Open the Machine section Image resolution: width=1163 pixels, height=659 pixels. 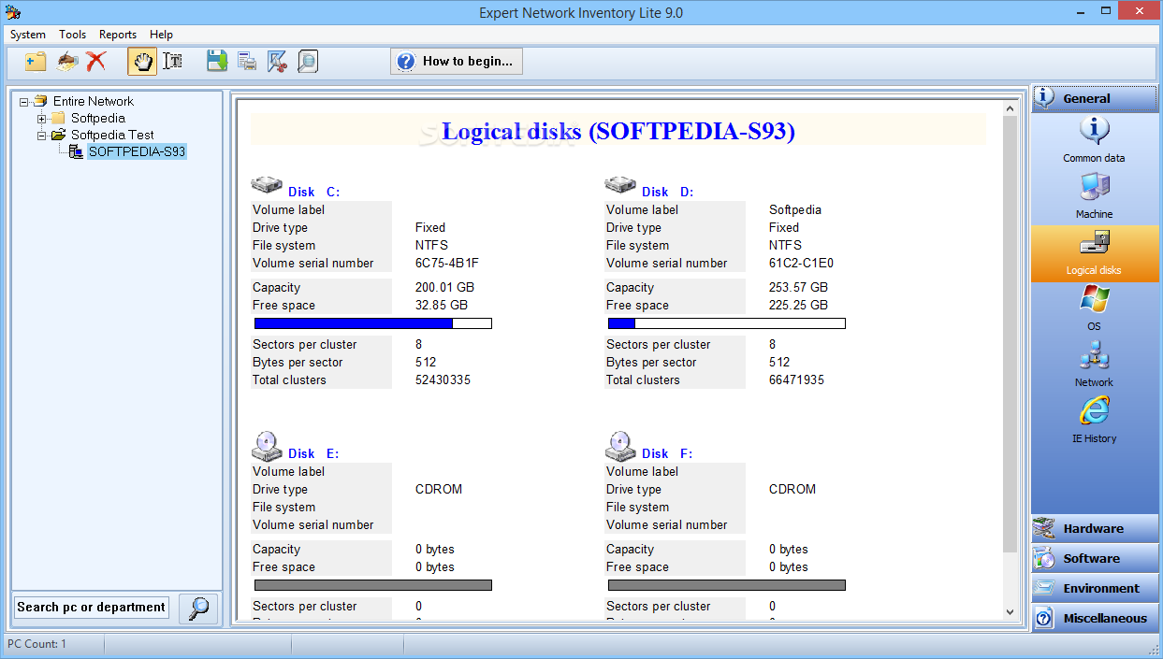coord(1094,195)
